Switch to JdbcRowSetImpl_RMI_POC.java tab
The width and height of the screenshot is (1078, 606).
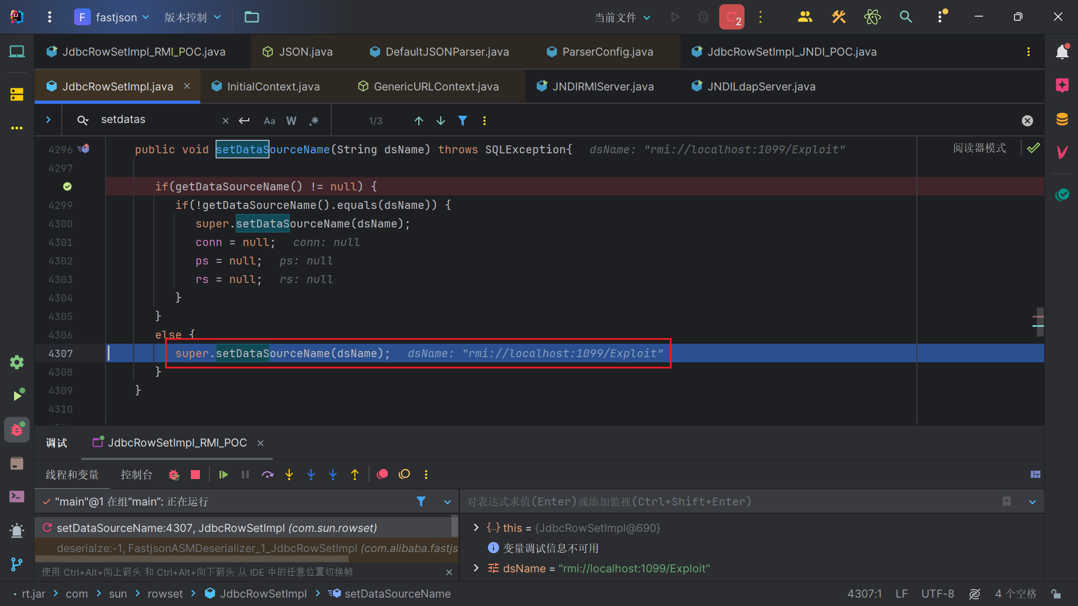[x=136, y=52]
